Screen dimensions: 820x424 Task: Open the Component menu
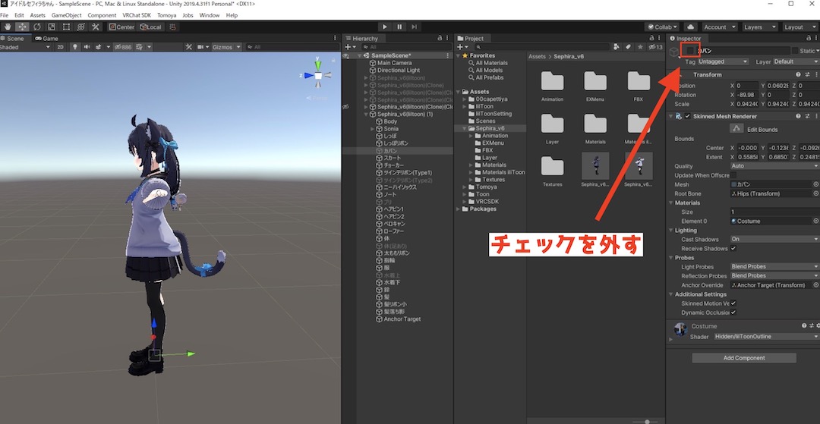pyautogui.click(x=102, y=15)
